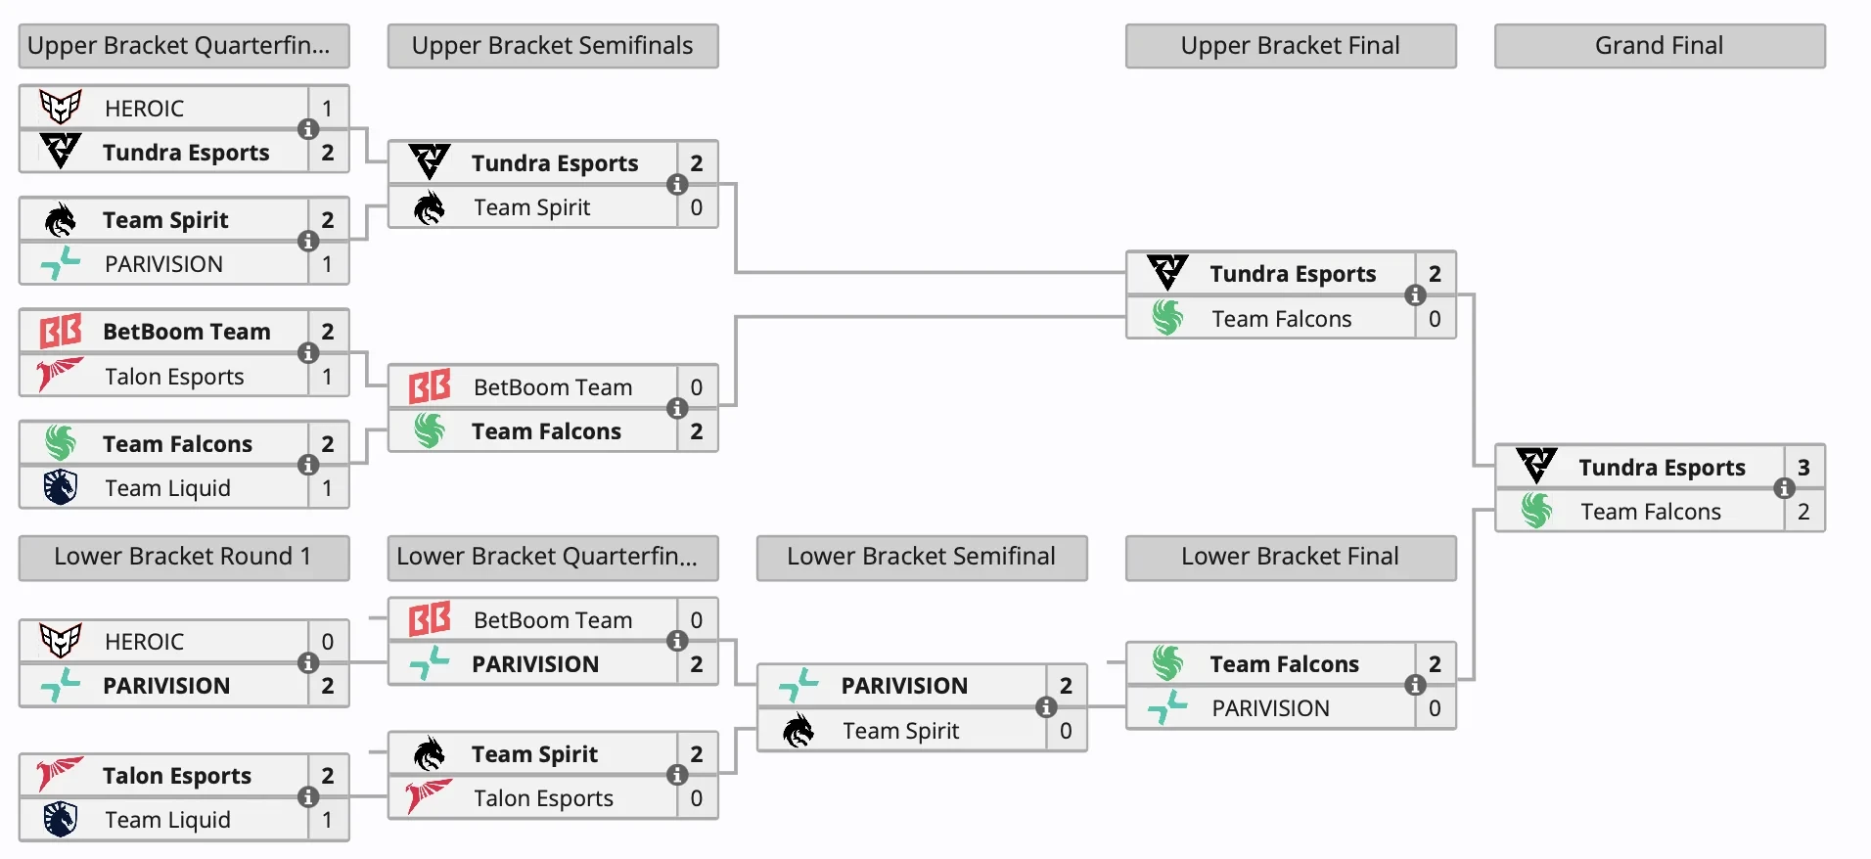Open info for BetBoom vs Talon Esports quarterfinal
1871x859 pixels.
tap(308, 353)
